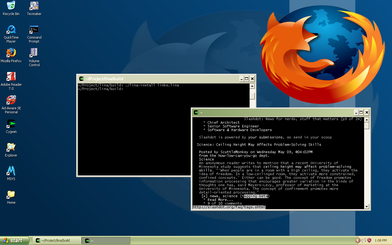Launch Texmaker from the desktop
Viewport: 392px width, 245px height.
coord(34,8)
